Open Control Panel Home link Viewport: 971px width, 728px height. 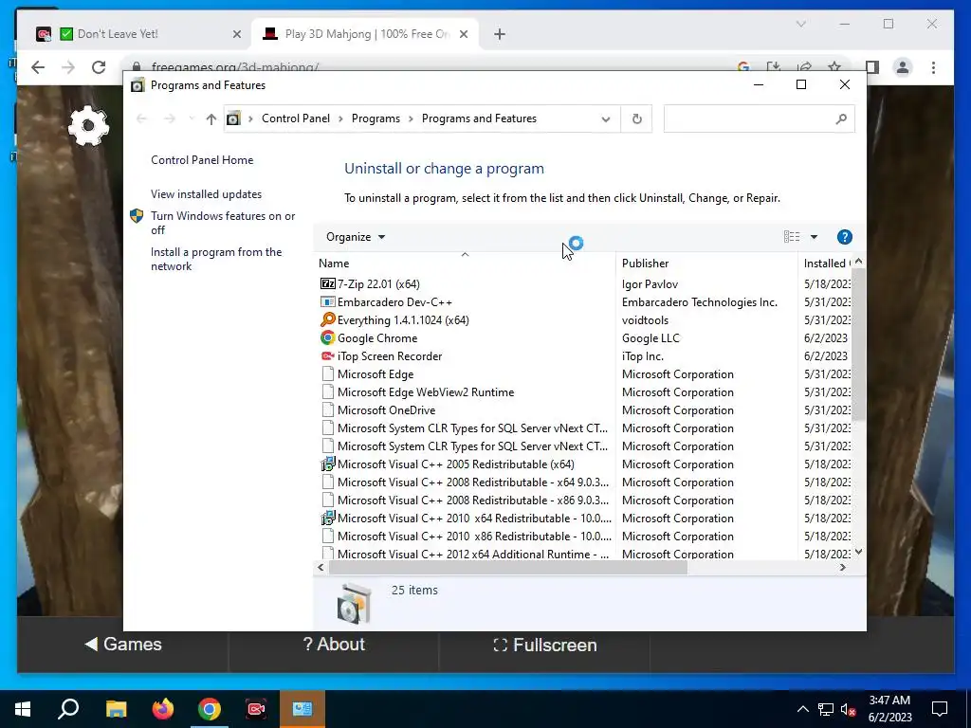pos(202,159)
